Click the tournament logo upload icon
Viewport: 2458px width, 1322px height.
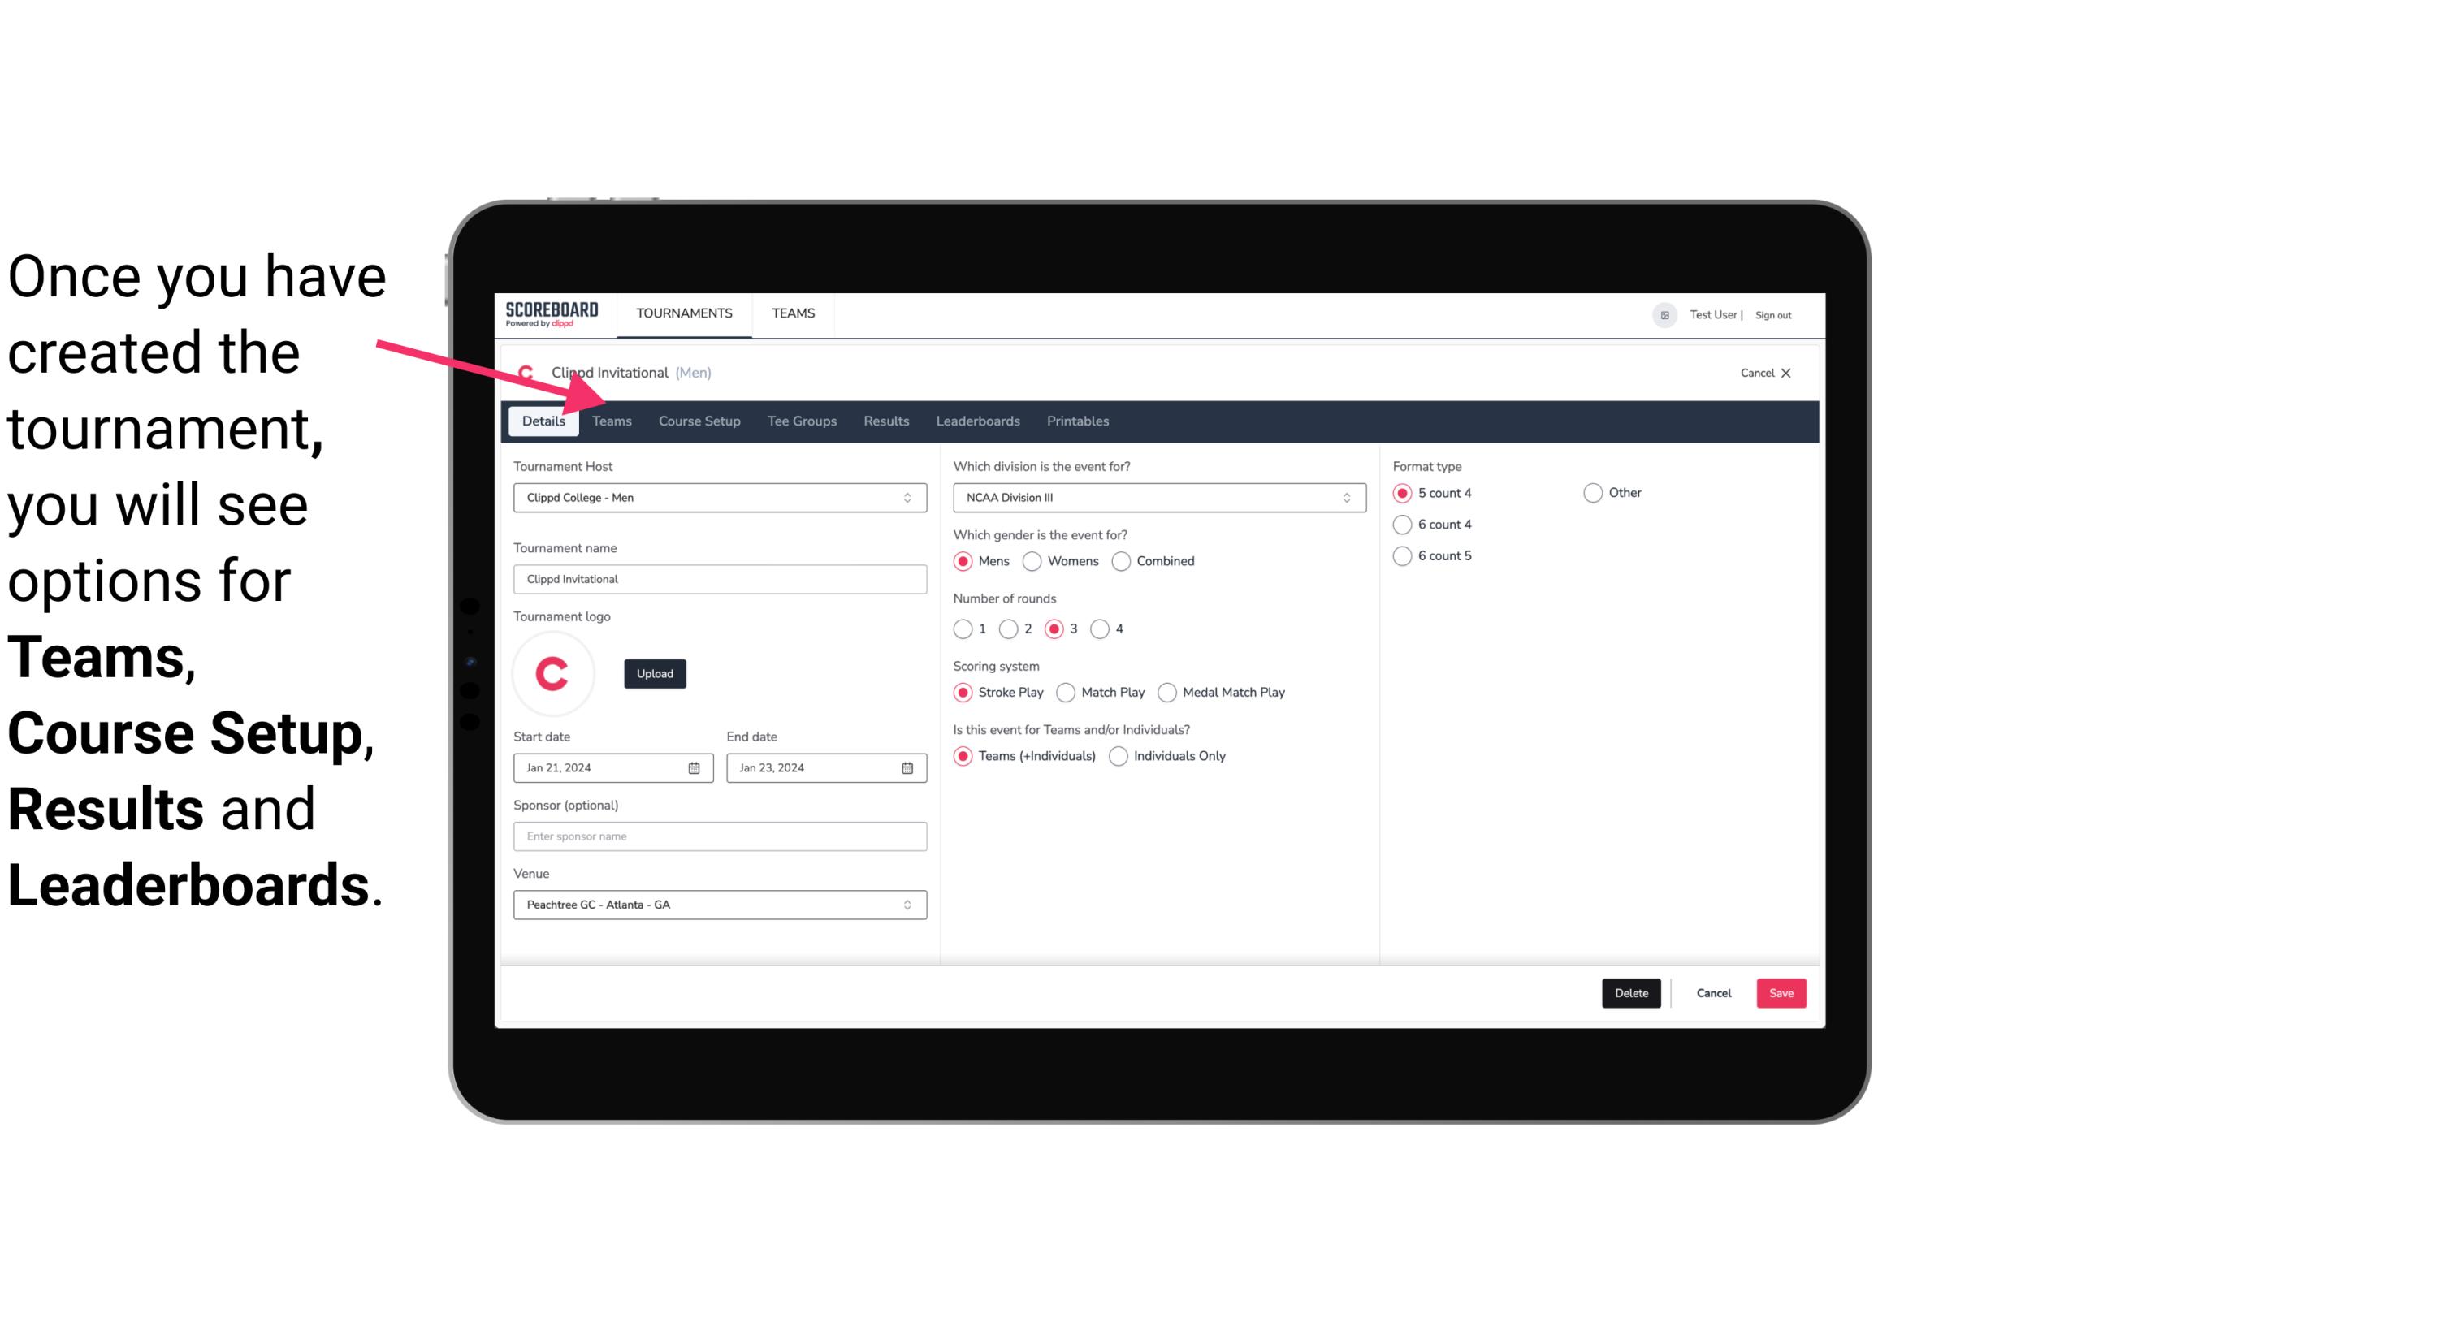point(655,672)
